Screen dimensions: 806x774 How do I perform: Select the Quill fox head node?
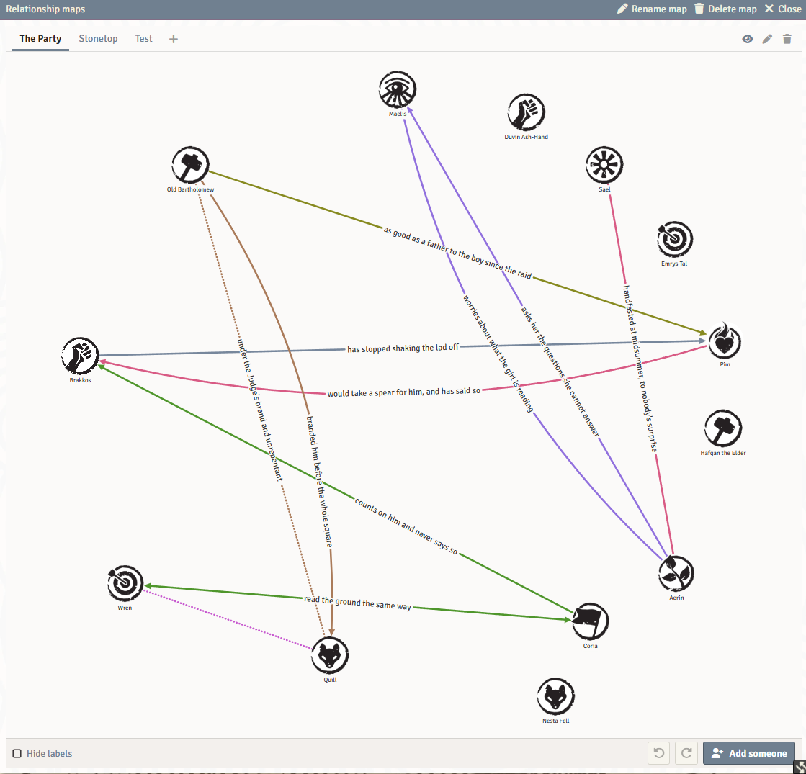330,655
